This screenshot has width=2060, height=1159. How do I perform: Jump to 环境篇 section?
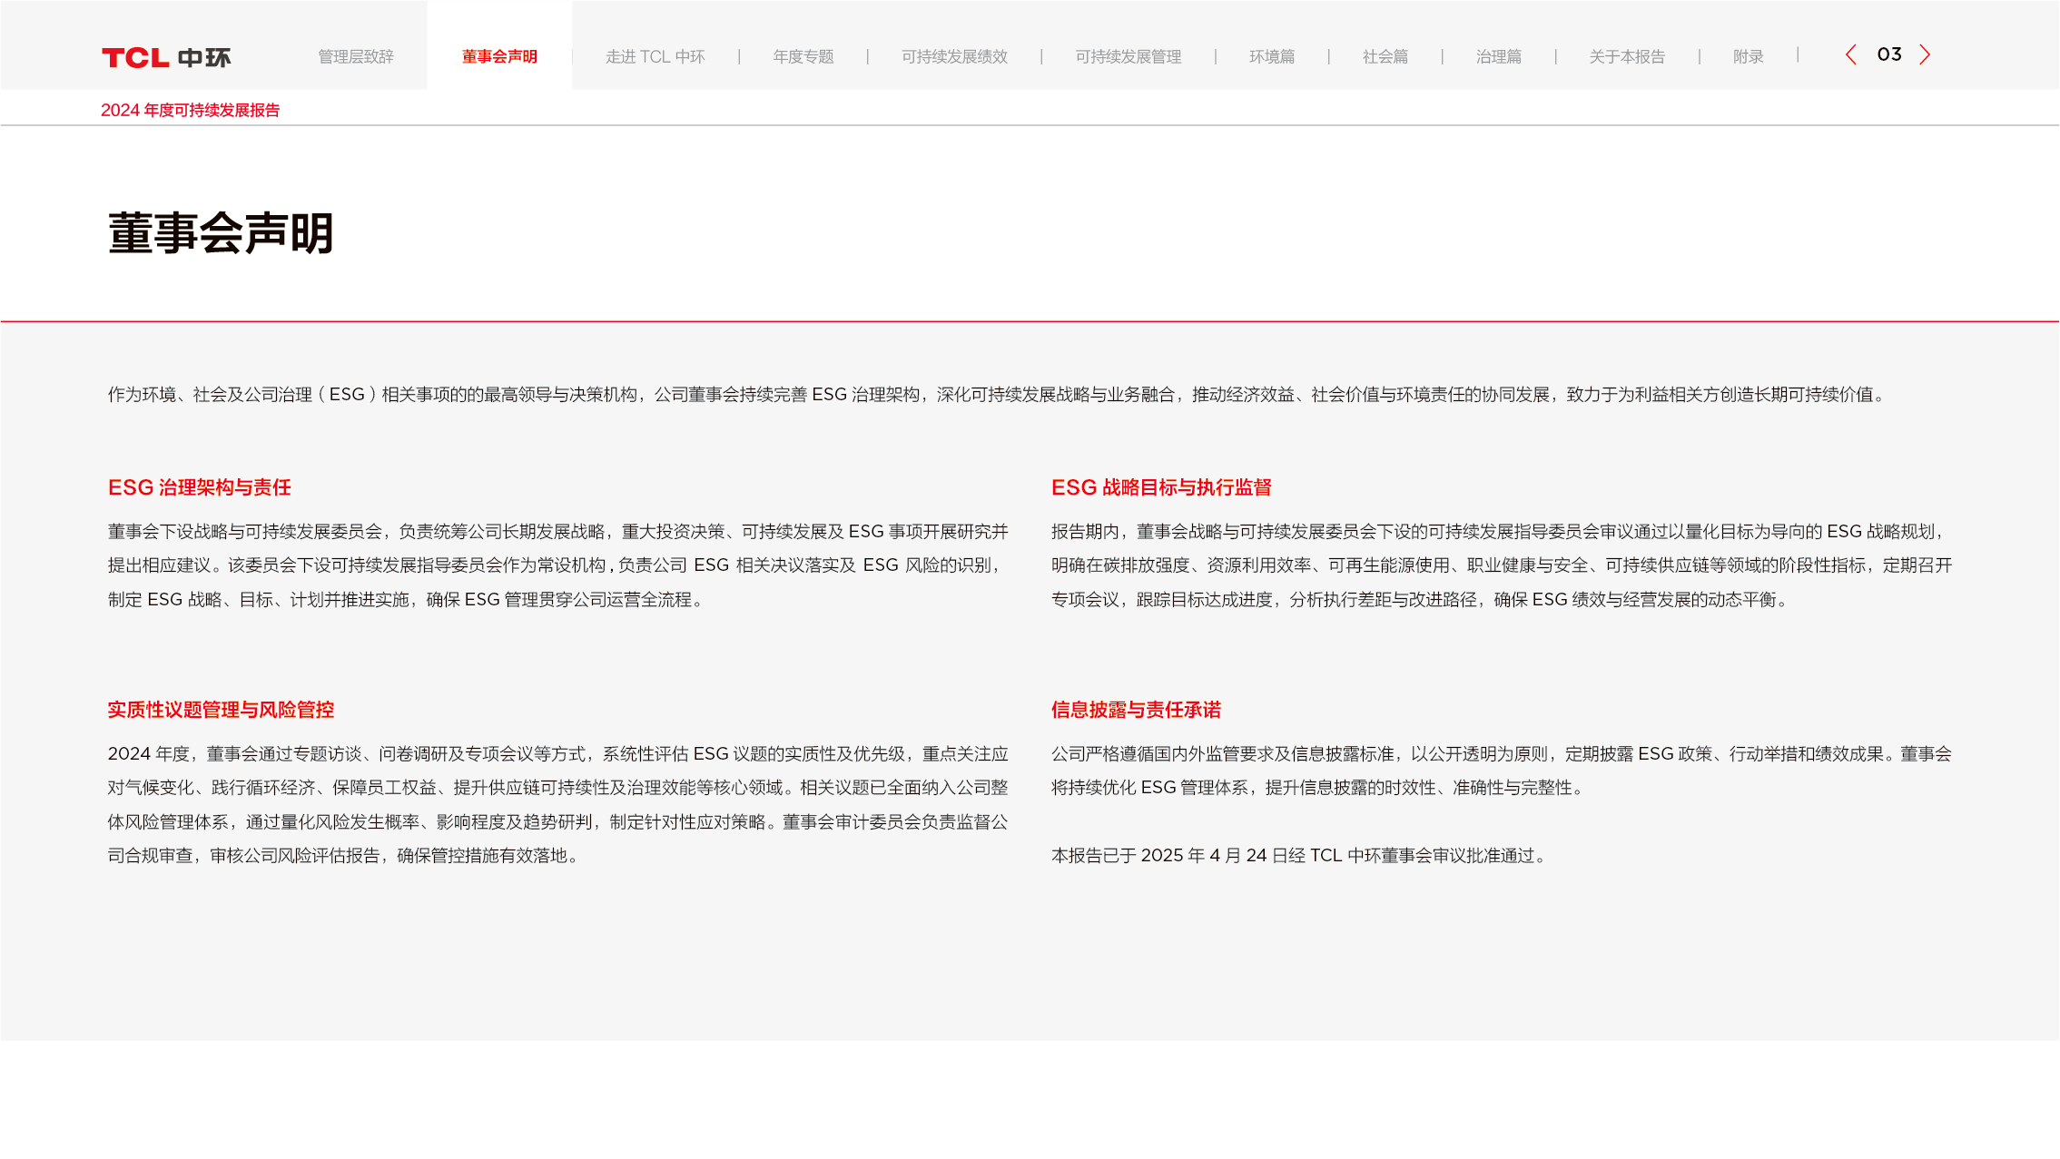pyautogui.click(x=1271, y=57)
